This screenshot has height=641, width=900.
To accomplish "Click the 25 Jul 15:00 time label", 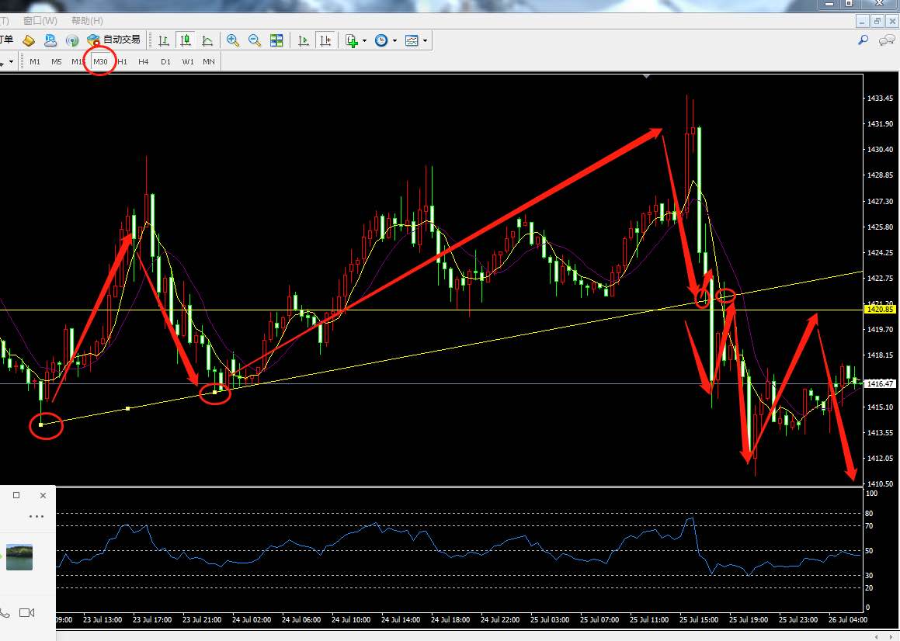I will (x=699, y=620).
